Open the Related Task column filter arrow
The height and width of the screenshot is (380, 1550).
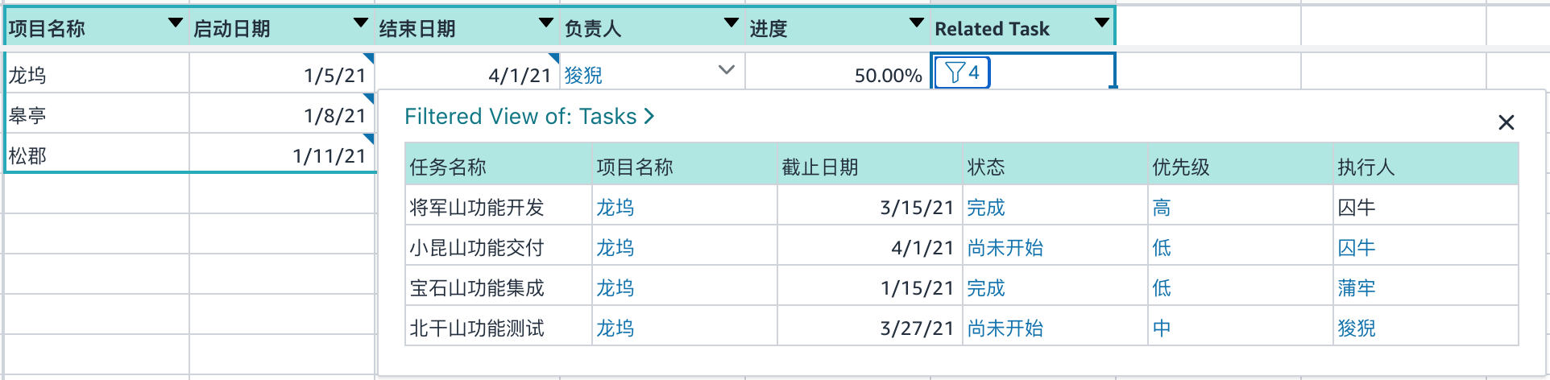point(1101,23)
